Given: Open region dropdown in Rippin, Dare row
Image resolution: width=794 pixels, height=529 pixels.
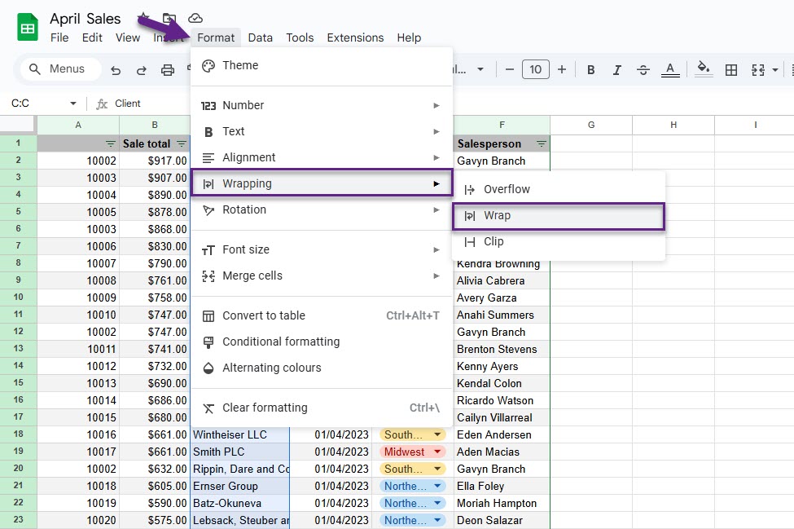Looking at the screenshot, I should click(x=437, y=469).
